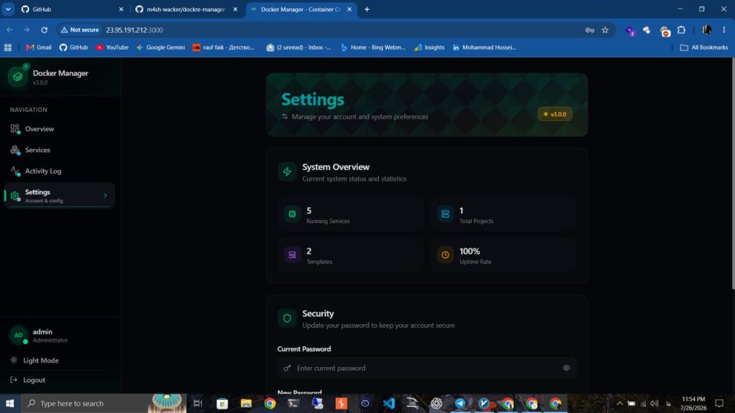Click the taskbar search box
Screen dimensions: 735x413
click(103, 403)
